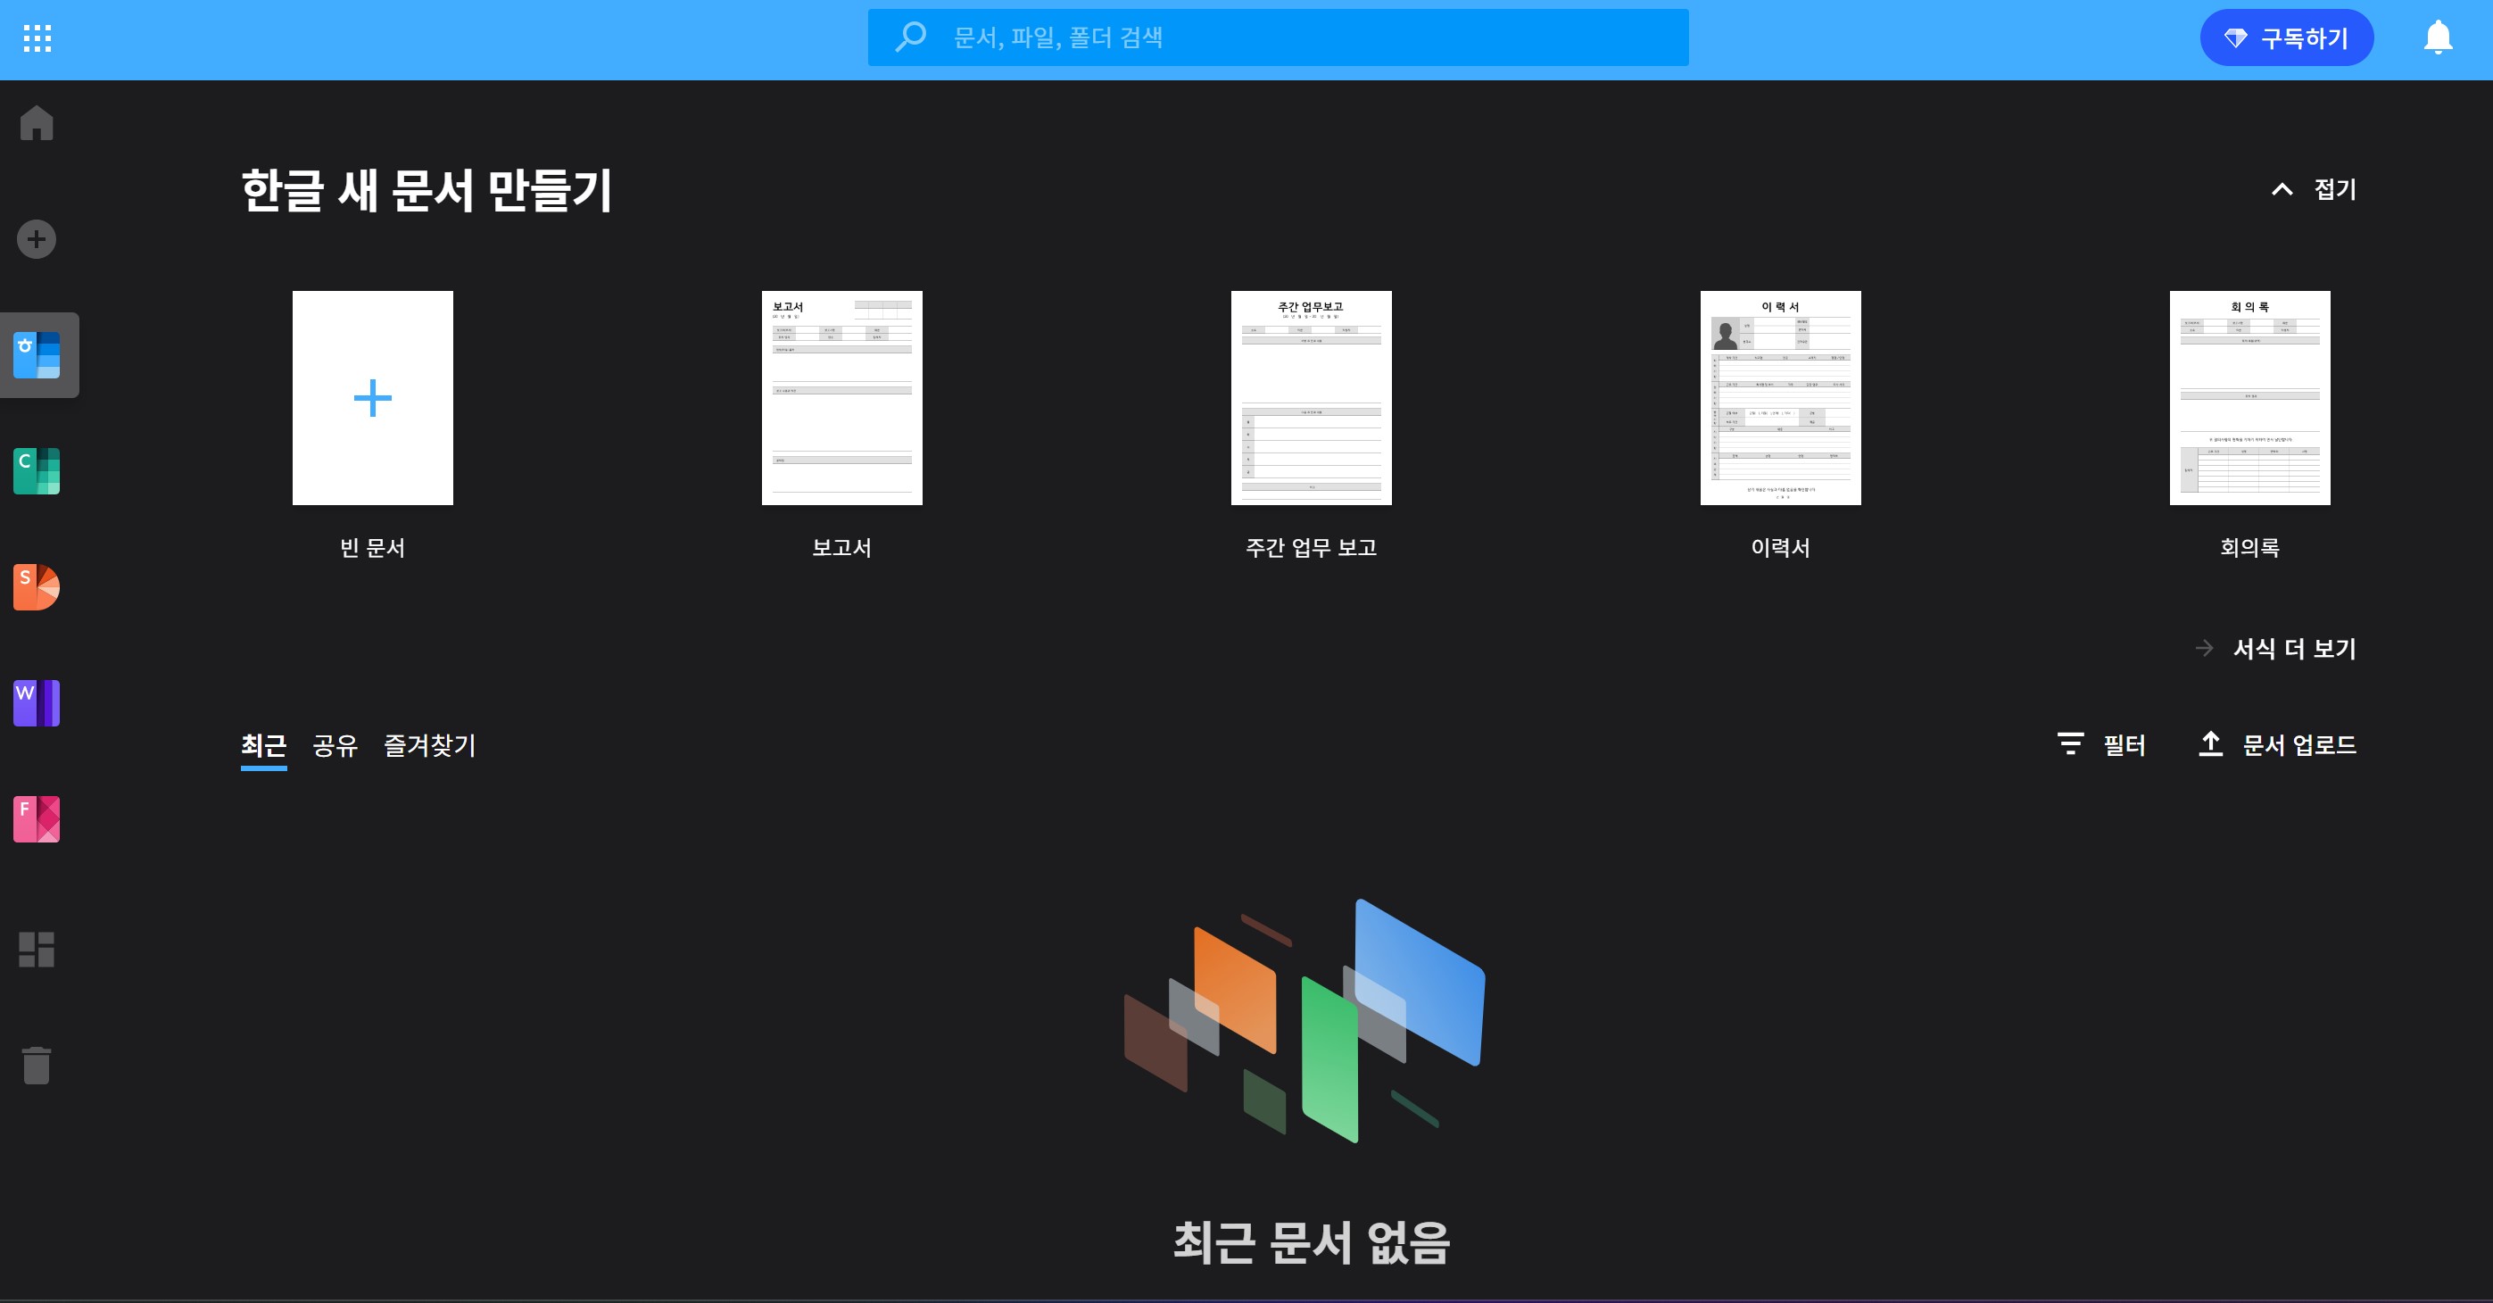Click the document search field
This screenshot has height=1303, width=2493.
(1278, 37)
